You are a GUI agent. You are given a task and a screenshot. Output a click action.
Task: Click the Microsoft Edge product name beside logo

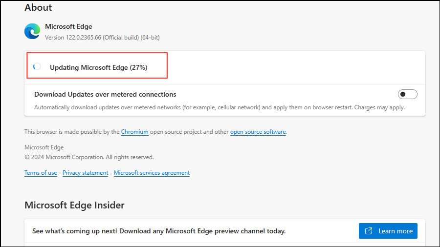[x=68, y=26]
